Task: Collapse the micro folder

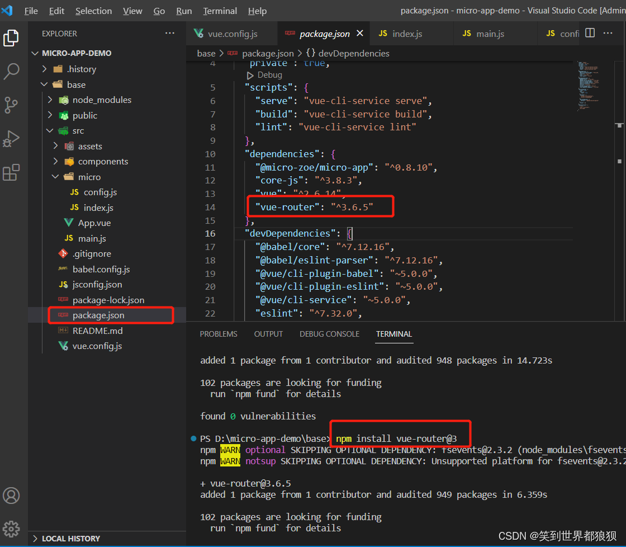Action: coord(108,177)
